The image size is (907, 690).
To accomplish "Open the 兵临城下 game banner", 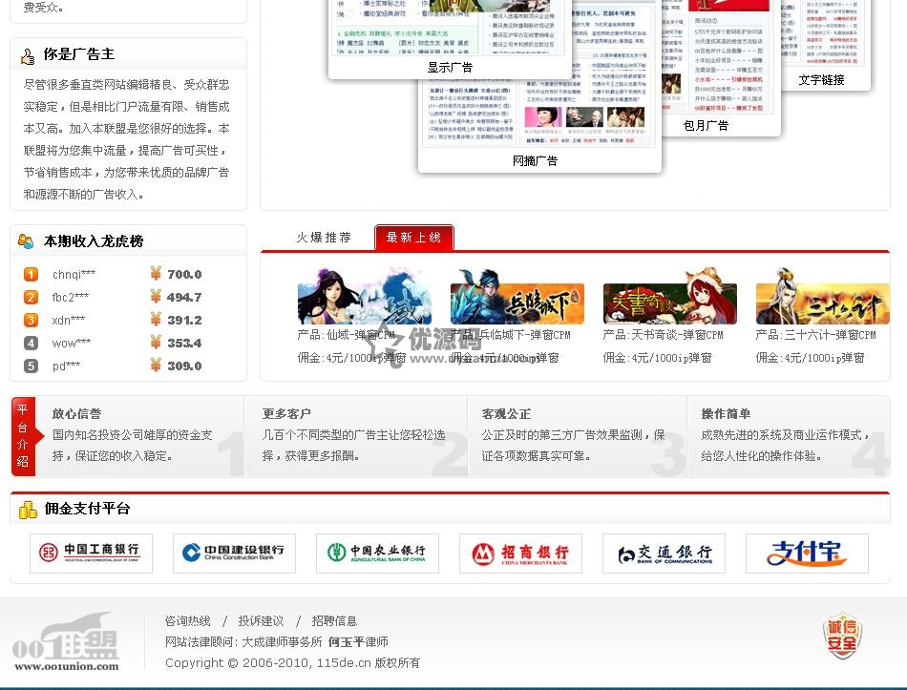I will pos(517,297).
